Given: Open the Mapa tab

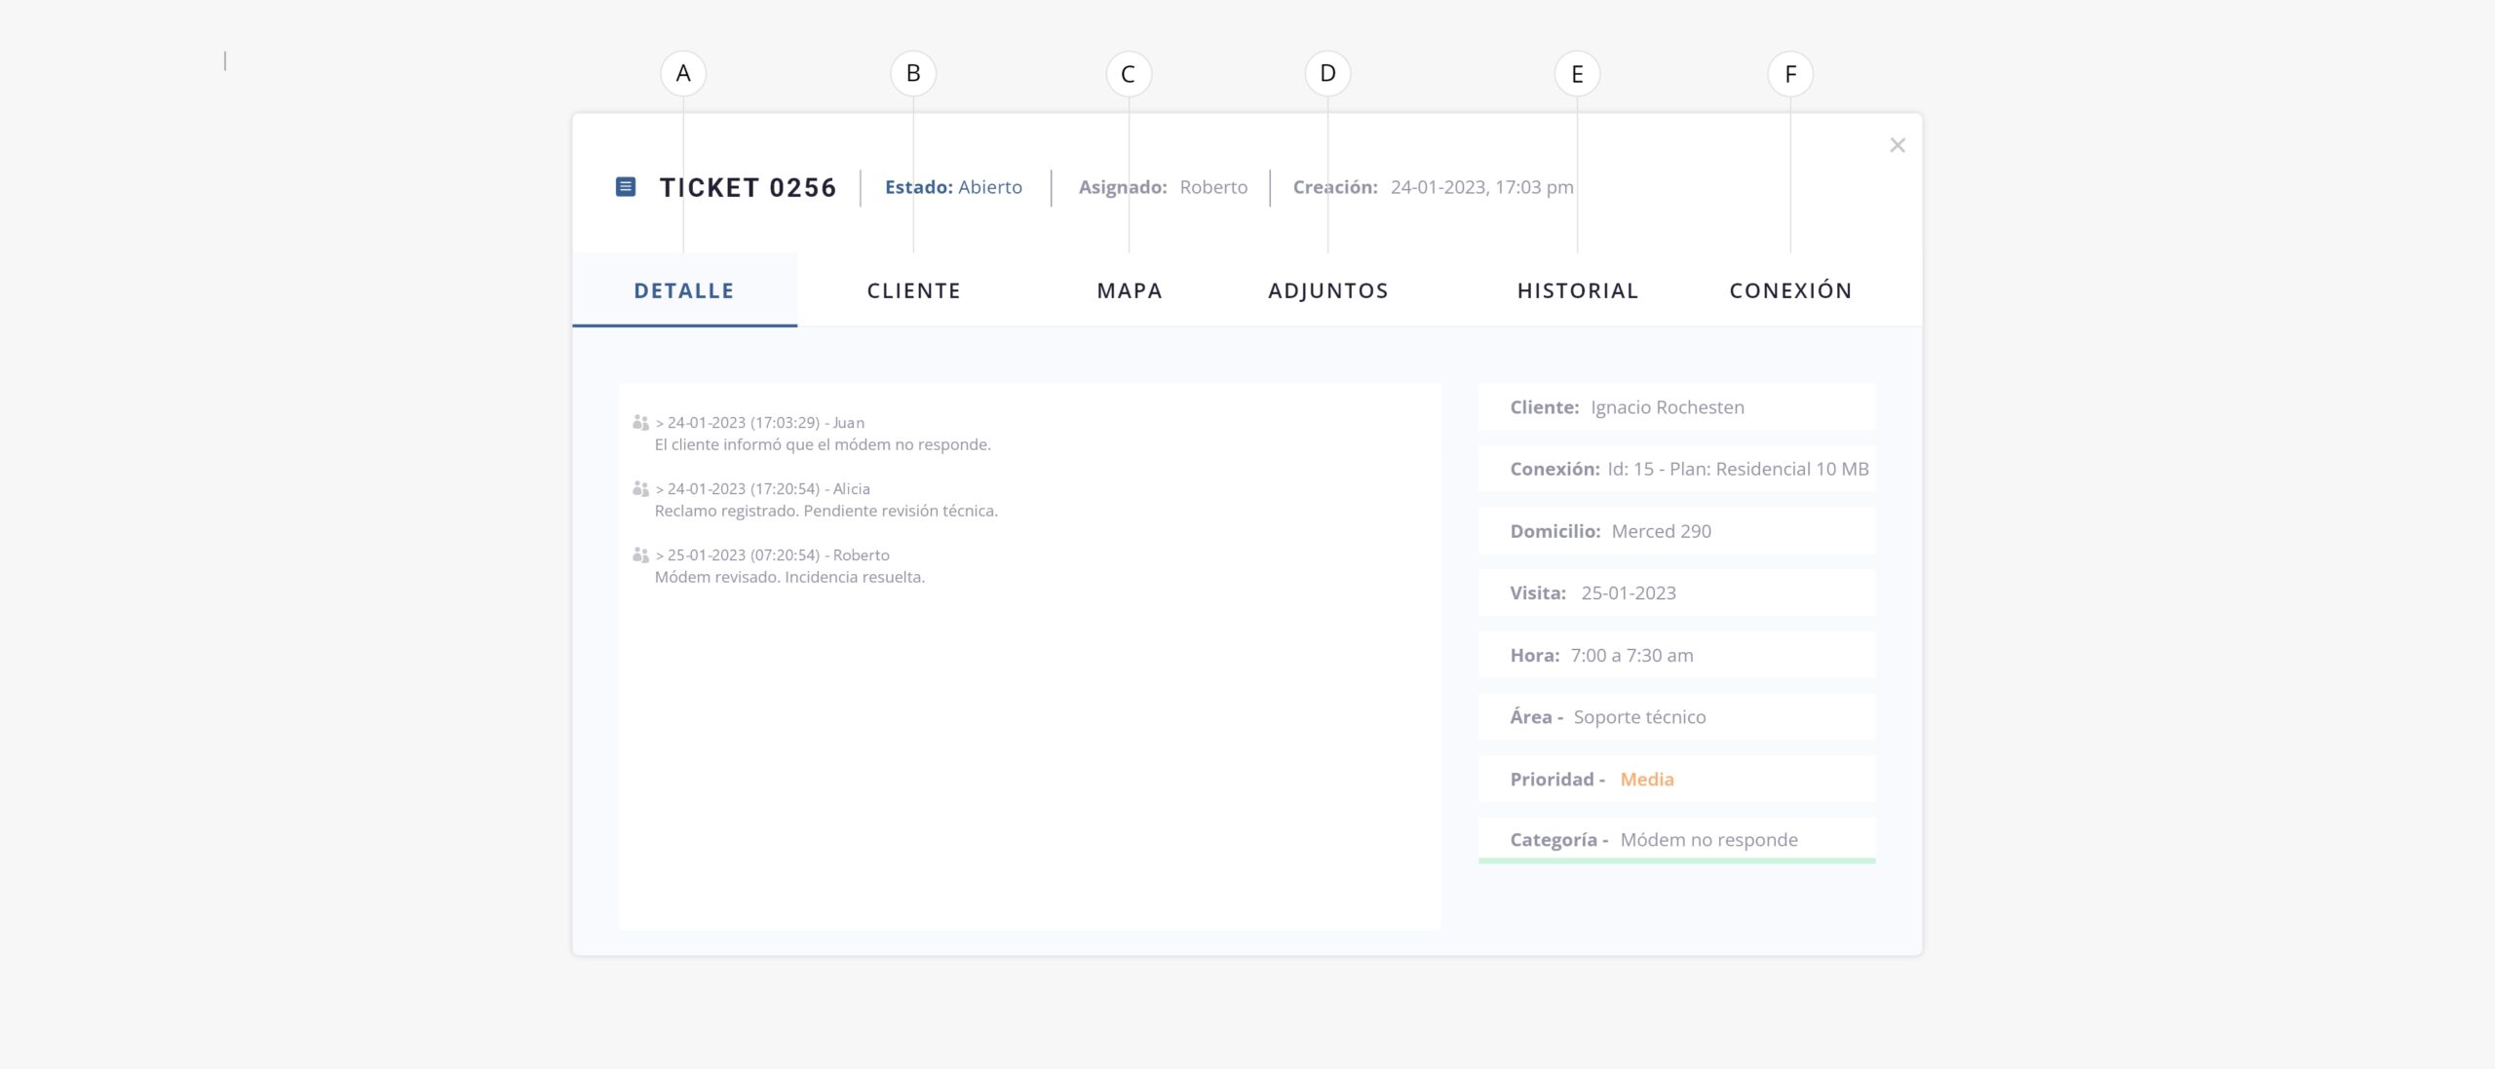Looking at the screenshot, I should coord(1129,290).
